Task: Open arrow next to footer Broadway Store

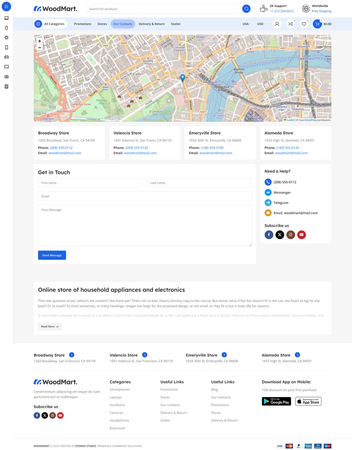Action: (x=72, y=355)
